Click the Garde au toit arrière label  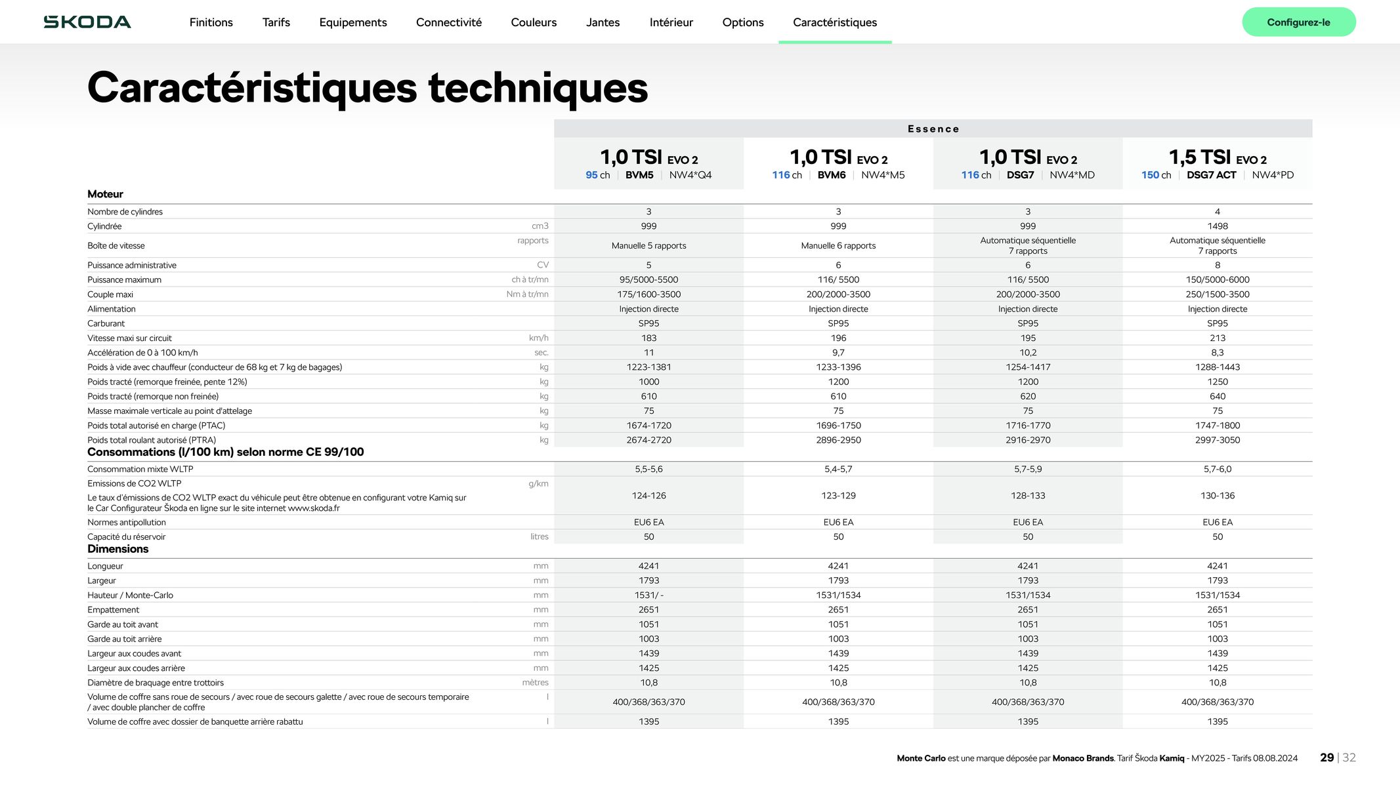point(124,639)
